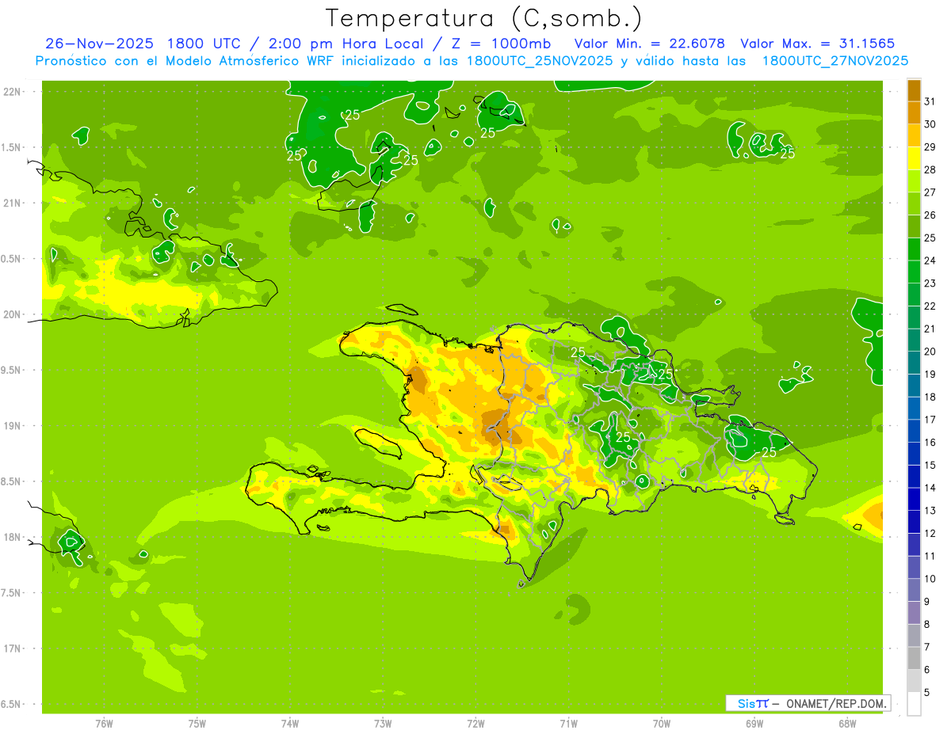Click the '22N' latitude axis label
The height and width of the screenshot is (734, 951).
[11, 92]
